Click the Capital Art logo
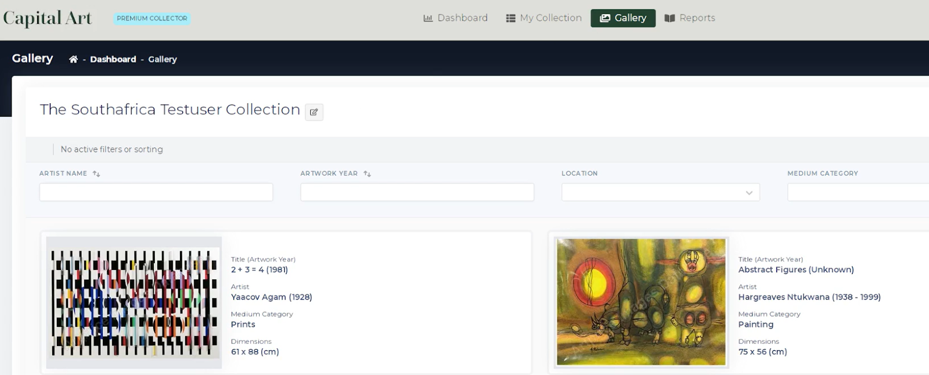 (47, 18)
